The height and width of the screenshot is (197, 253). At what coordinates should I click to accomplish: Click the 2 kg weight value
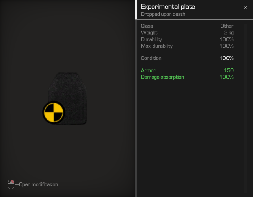229,33
